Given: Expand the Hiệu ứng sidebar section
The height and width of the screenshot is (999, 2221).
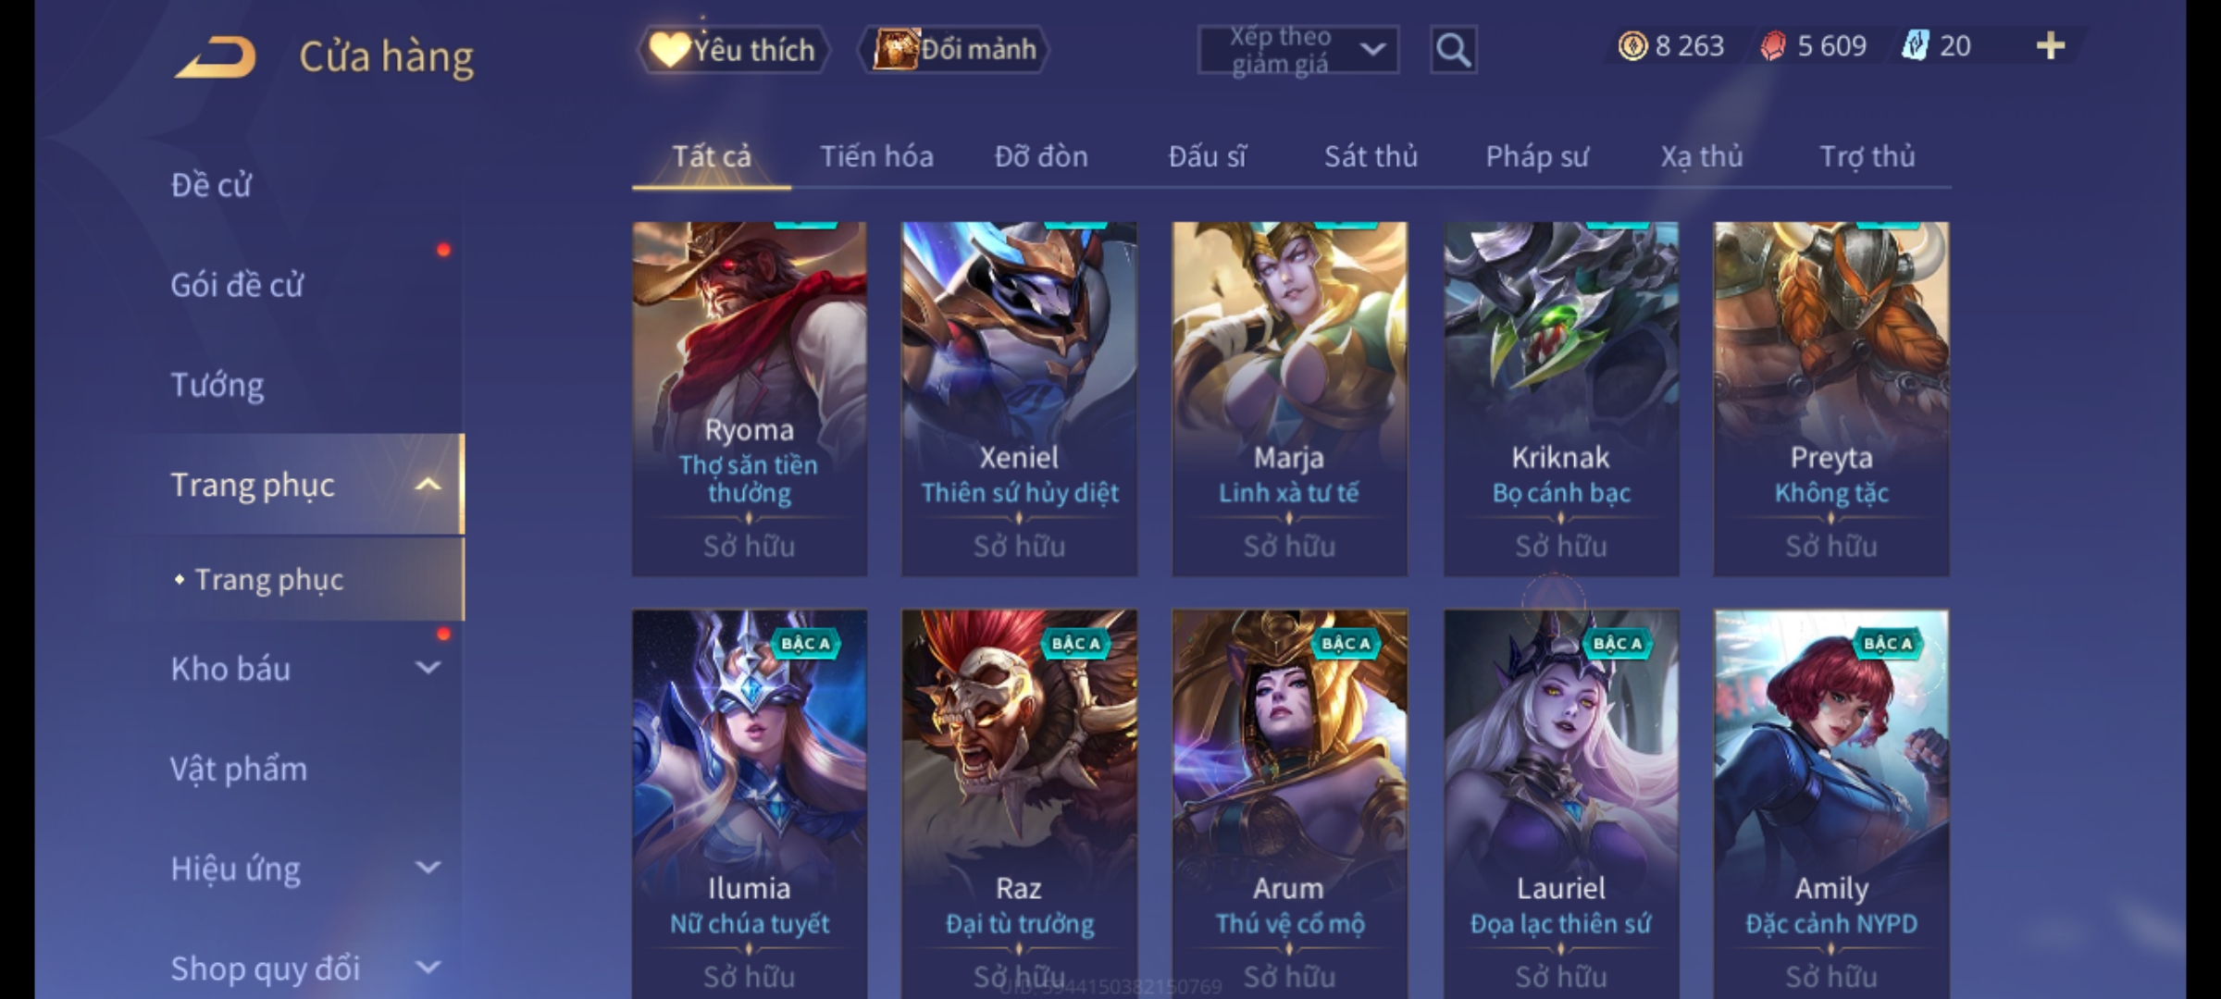Looking at the screenshot, I should (x=428, y=868).
